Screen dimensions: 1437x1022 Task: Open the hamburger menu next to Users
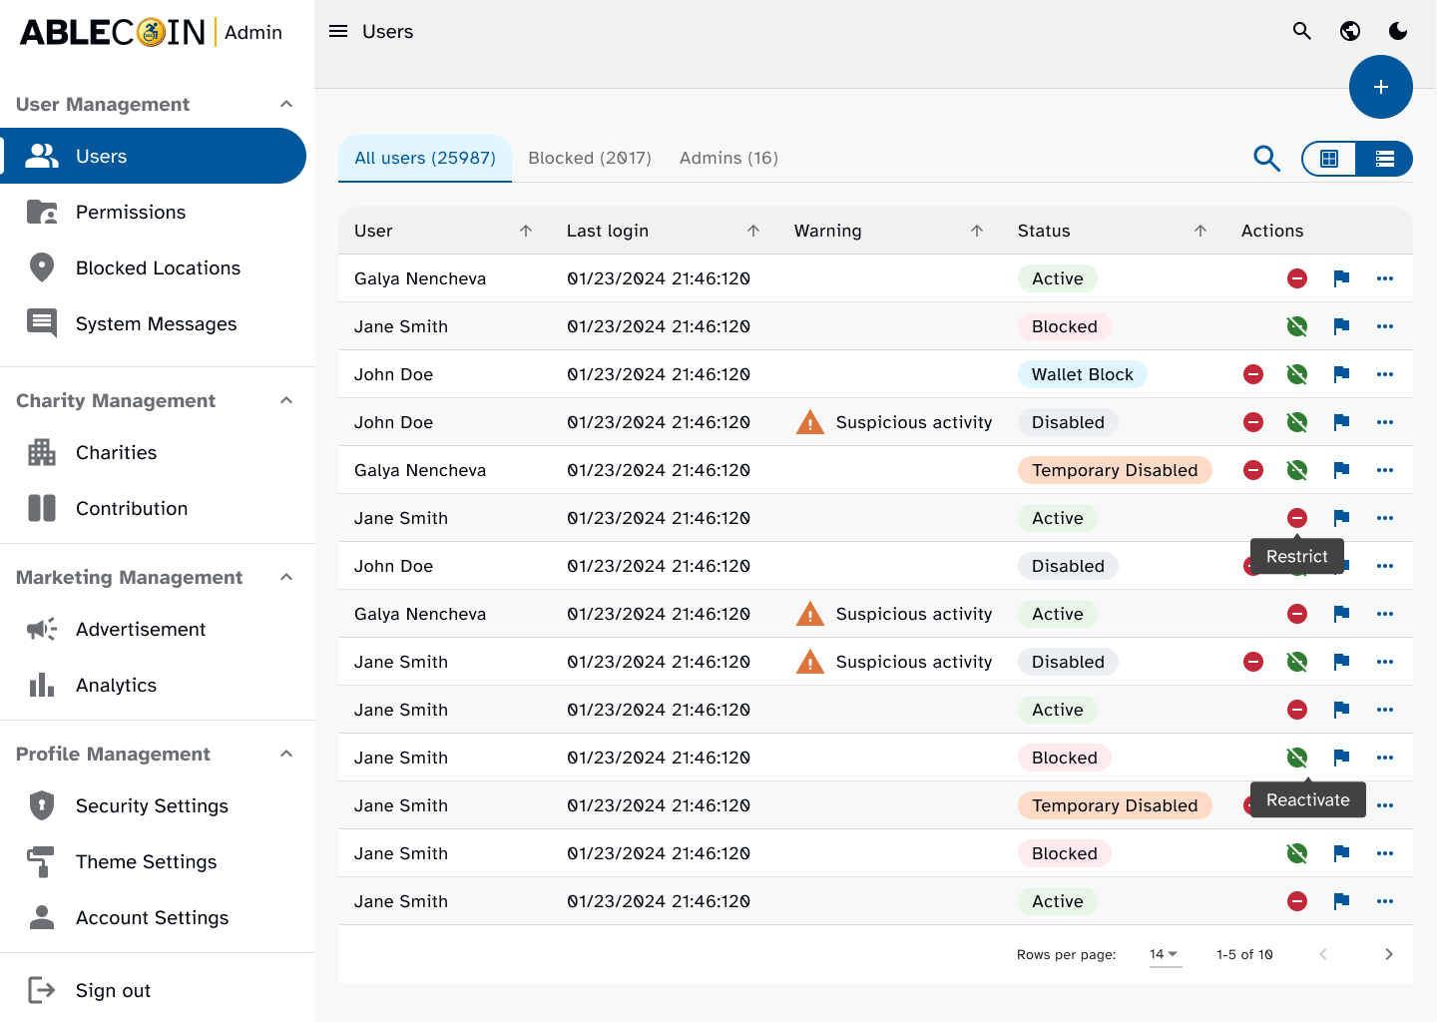click(x=338, y=31)
